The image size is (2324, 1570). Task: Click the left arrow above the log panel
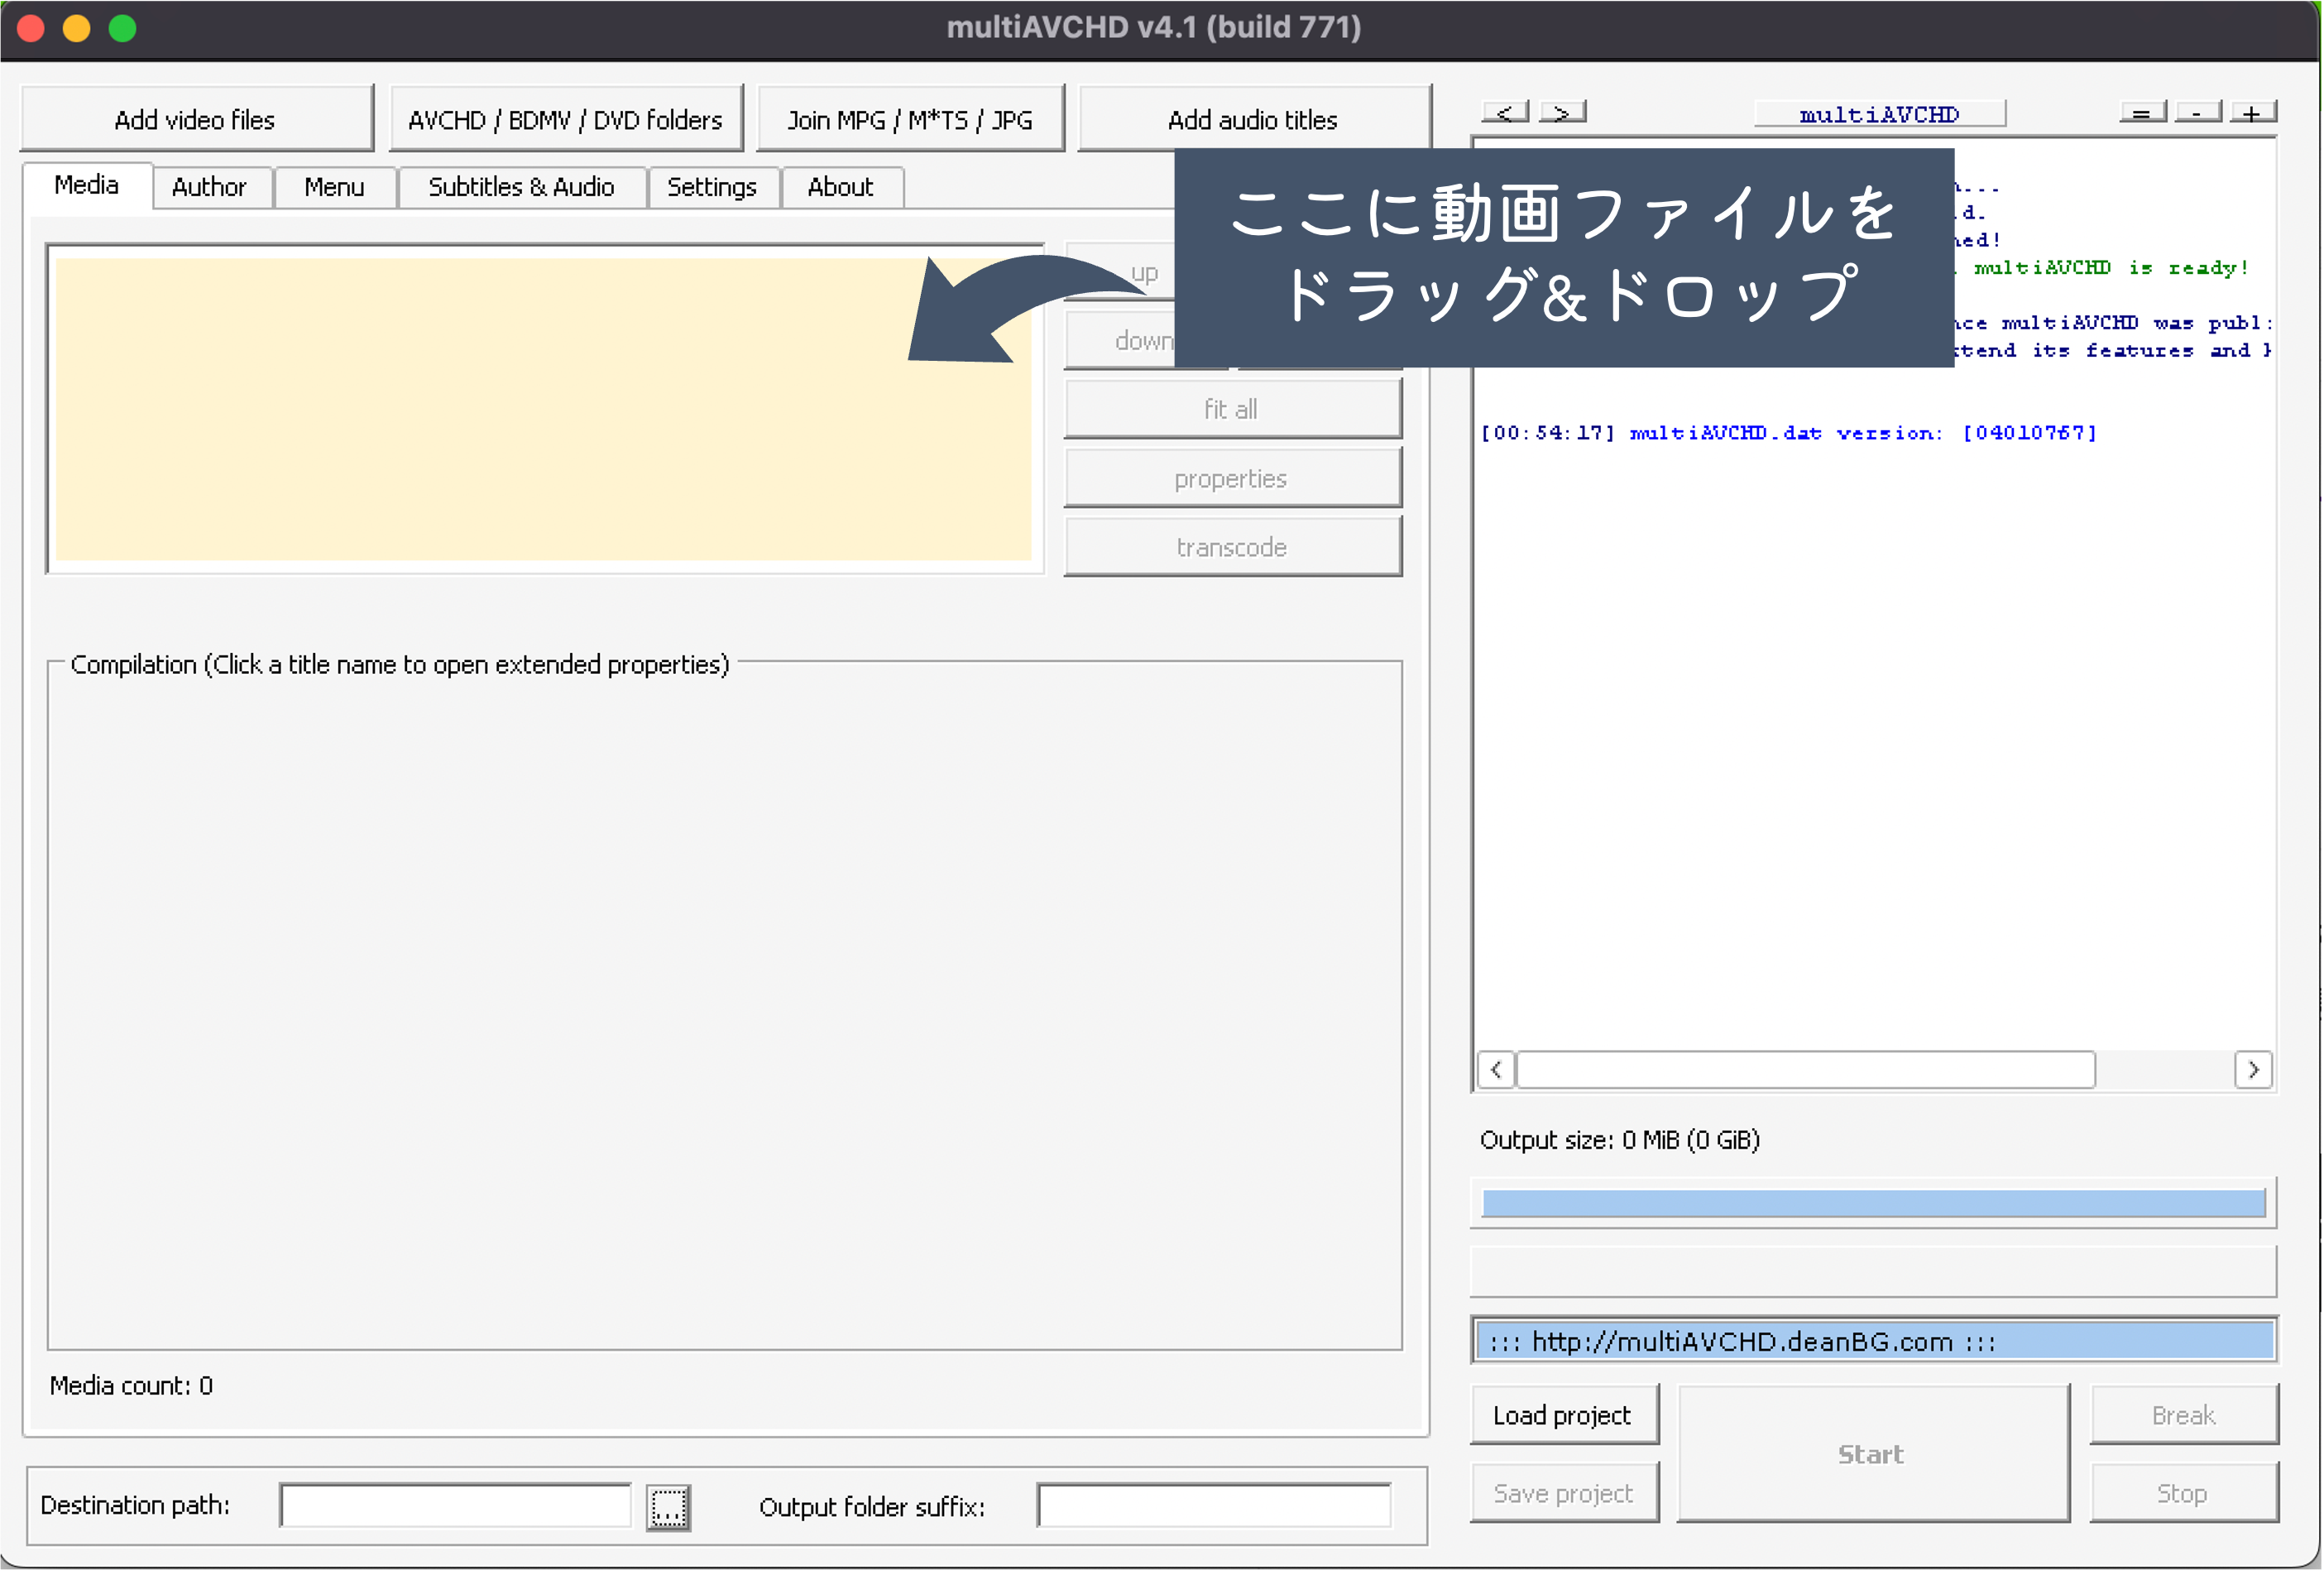(x=1506, y=111)
